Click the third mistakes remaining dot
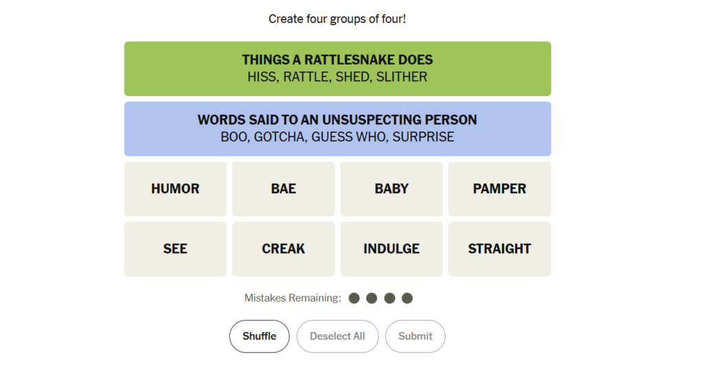The width and height of the screenshot is (705, 367). coord(390,298)
